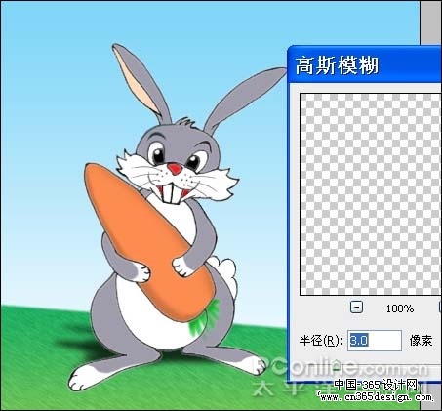This screenshot has height=411, width=442.
Task: Click the checkered Gaussian blur preview area
Action: tap(371, 194)
